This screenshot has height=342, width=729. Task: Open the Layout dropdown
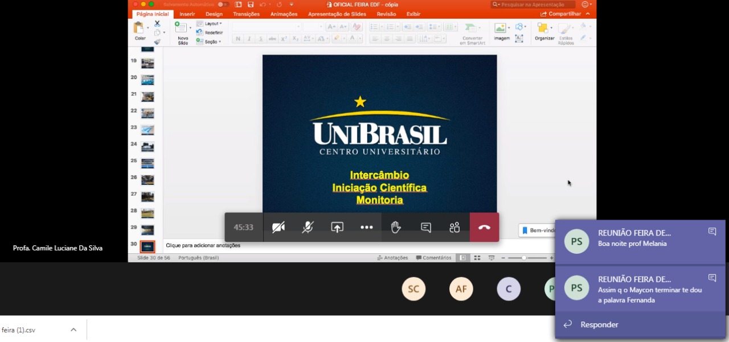click(x=209, y=24)
